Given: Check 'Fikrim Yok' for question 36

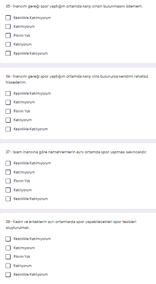Looking at the screenshot, I should (8, 111).
